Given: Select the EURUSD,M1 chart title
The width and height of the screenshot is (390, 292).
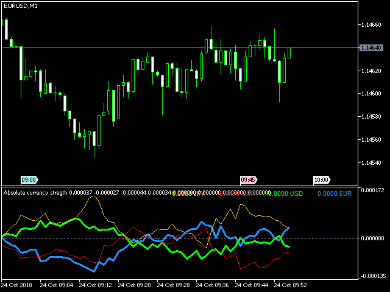Looking at the screenshot, I should tap(21, 5).
